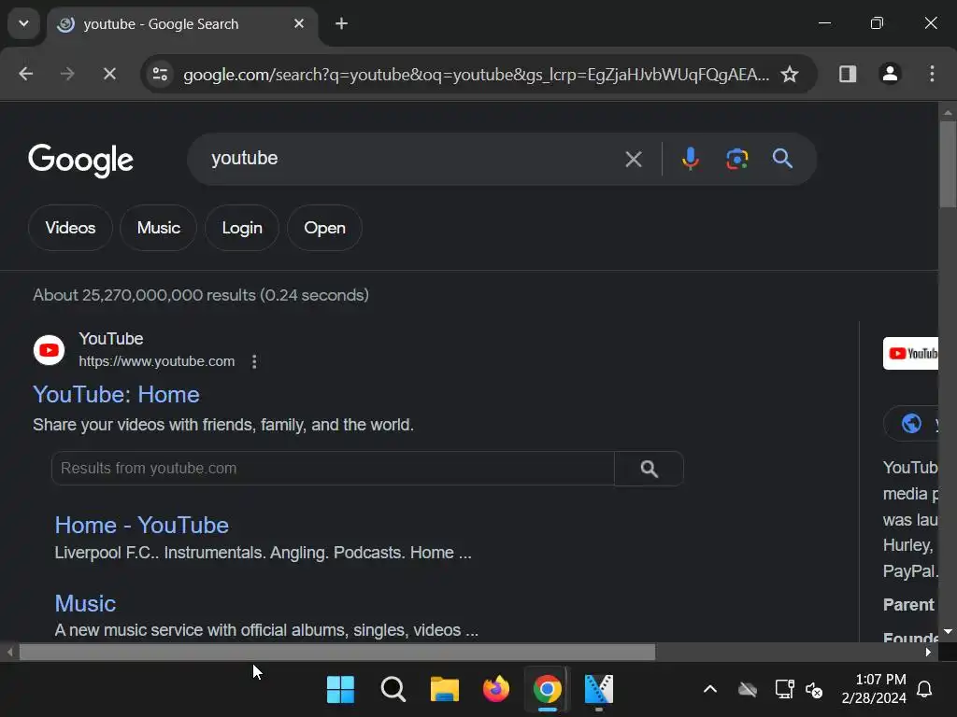
Task: Click the vertical scrollbar thumb
Action: point(948,164)
